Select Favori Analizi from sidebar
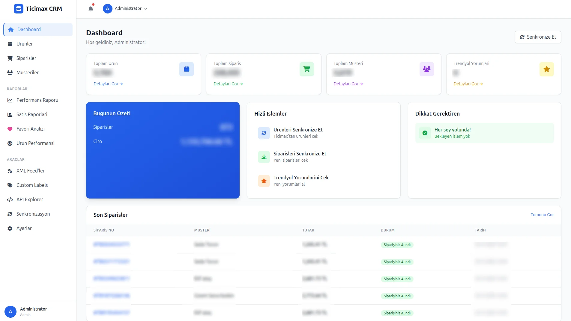 click(30, 129)
